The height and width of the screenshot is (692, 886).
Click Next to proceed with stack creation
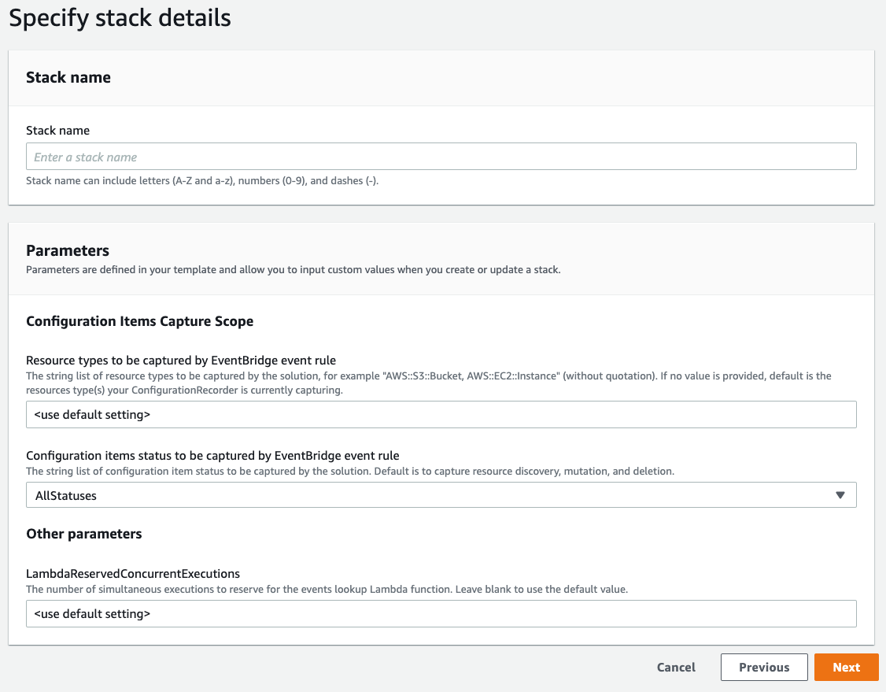tap(846, 667)
